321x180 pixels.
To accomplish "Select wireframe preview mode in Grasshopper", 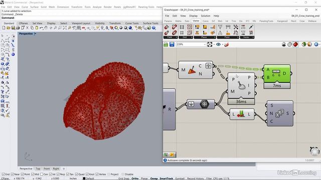I will pos(289,44).
